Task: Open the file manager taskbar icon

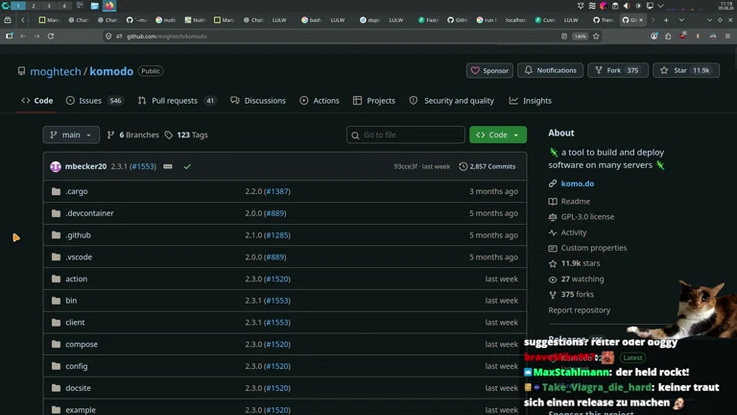Action: click(94, 6)
